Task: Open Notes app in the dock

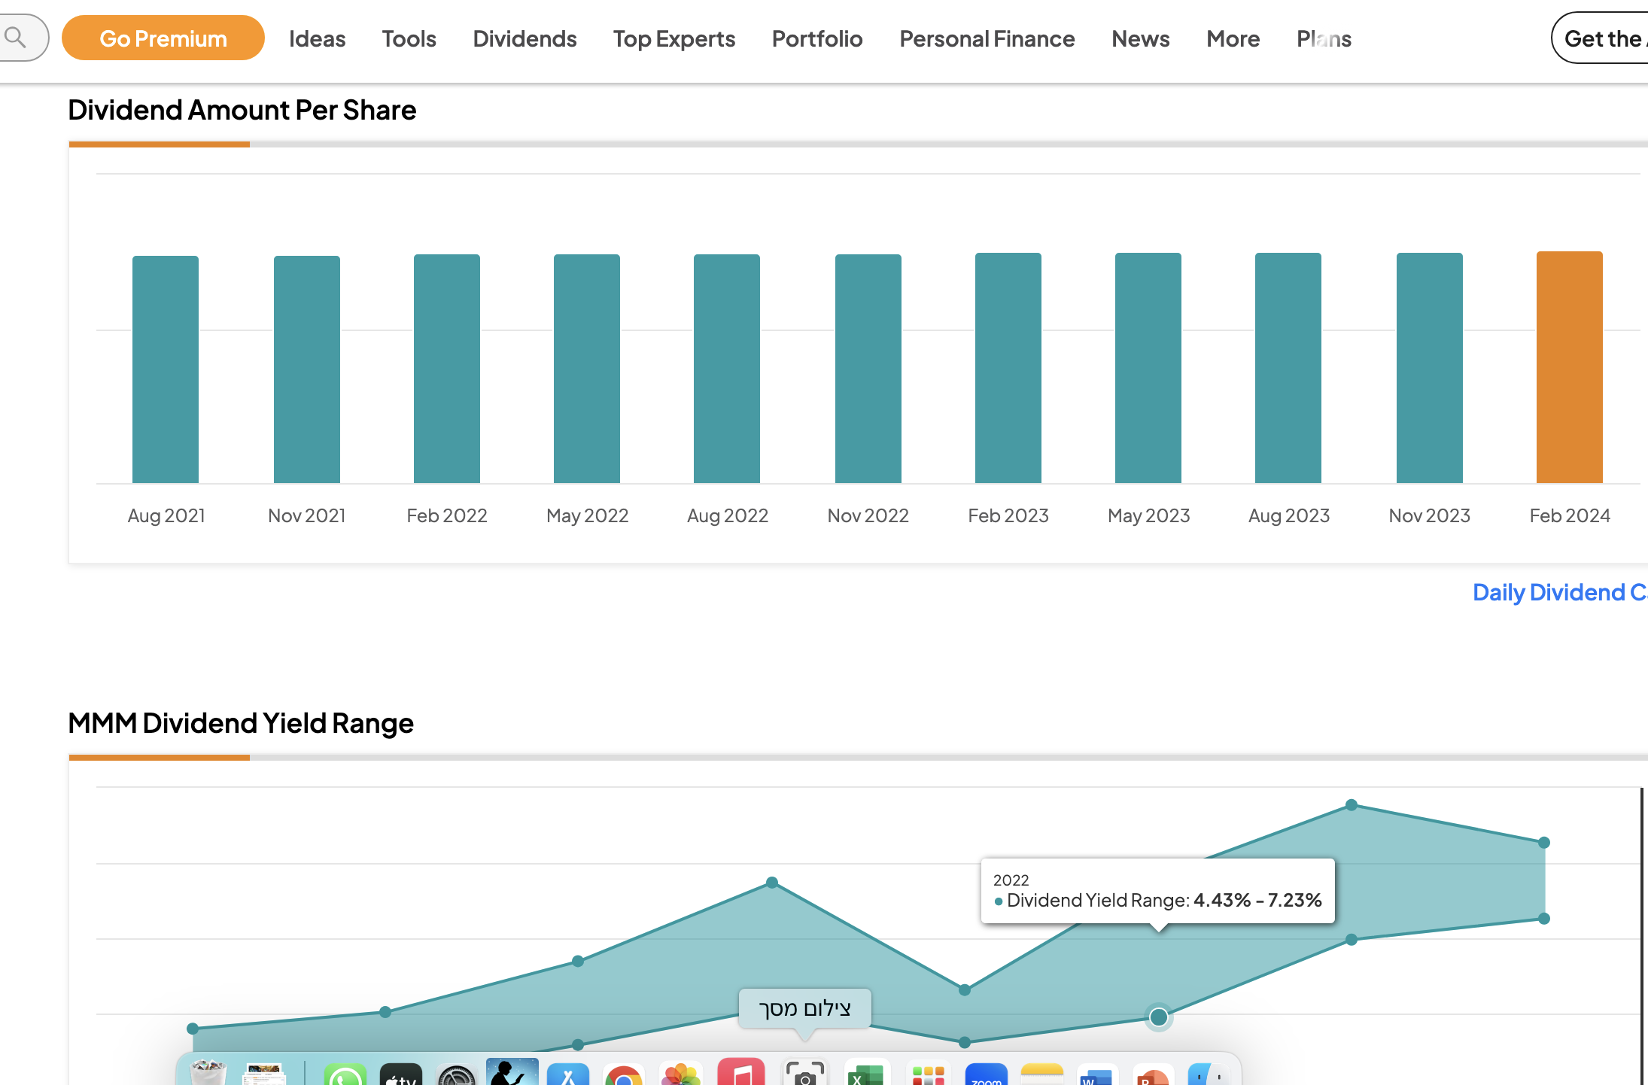Action: (1042, 1074)
